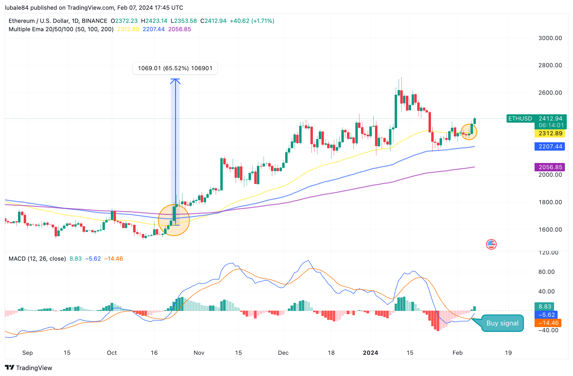Click the yellow 2312.89 EMA price flag
The height and width of the screenshot is (376, 573).
point(550,133)
